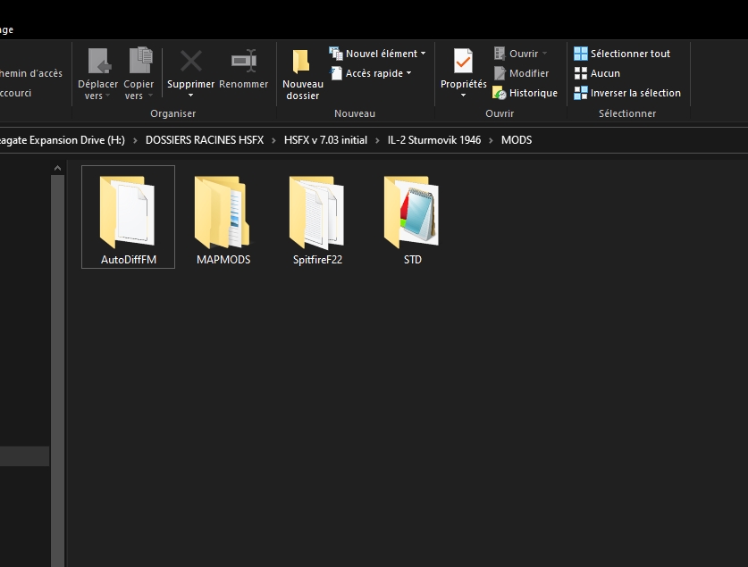
Task: Click navigation pane scroll up arrow
Action: 58,168
